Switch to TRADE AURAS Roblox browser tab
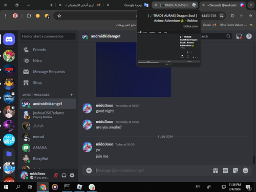This screenshot has height=192, width=256. [175, 5]
